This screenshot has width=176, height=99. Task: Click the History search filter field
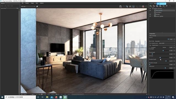pyautogui.click(x=9, y=8)
